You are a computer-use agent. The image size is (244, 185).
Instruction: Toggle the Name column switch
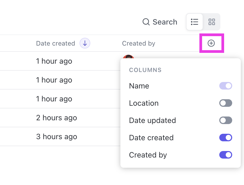tap(225, 86)
